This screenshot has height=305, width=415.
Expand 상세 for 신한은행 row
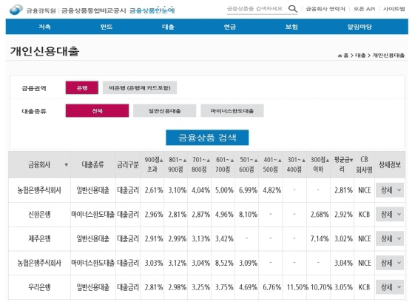point(390,214)
